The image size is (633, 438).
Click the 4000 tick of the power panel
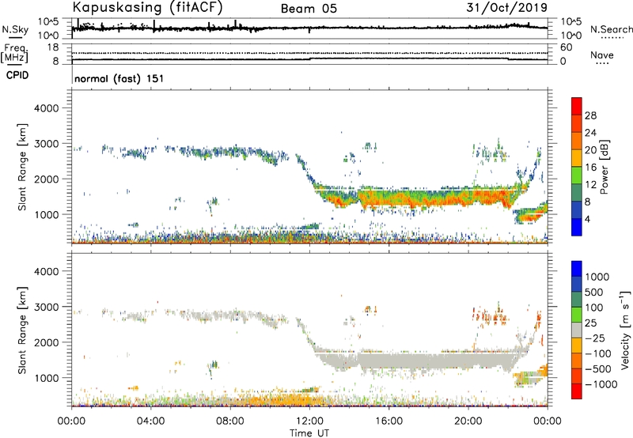pos(46,108)
